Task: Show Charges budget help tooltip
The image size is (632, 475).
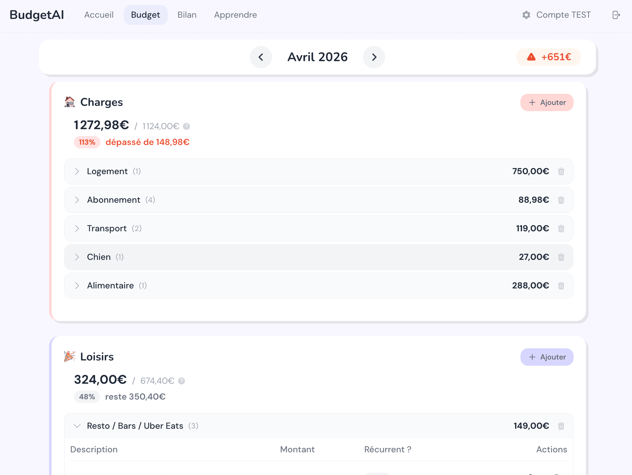Action: click(x=186, y=126)
